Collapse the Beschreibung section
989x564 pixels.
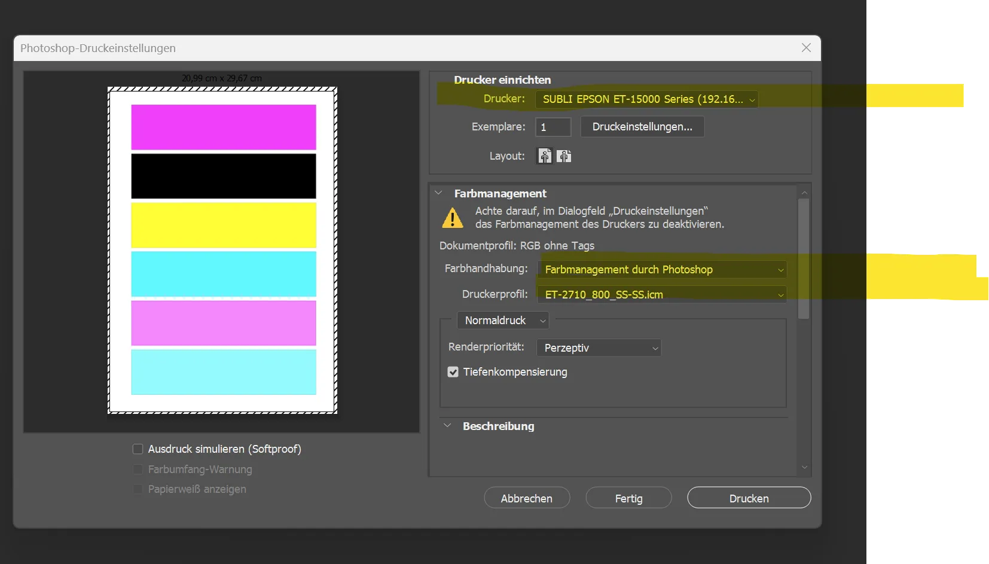coord(447,426)
